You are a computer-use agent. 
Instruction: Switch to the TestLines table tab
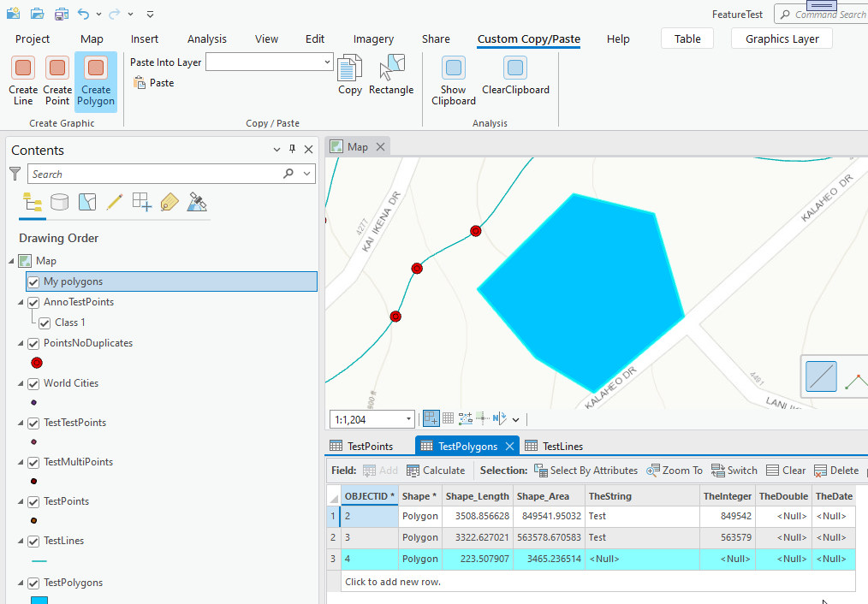coord(554,446)
